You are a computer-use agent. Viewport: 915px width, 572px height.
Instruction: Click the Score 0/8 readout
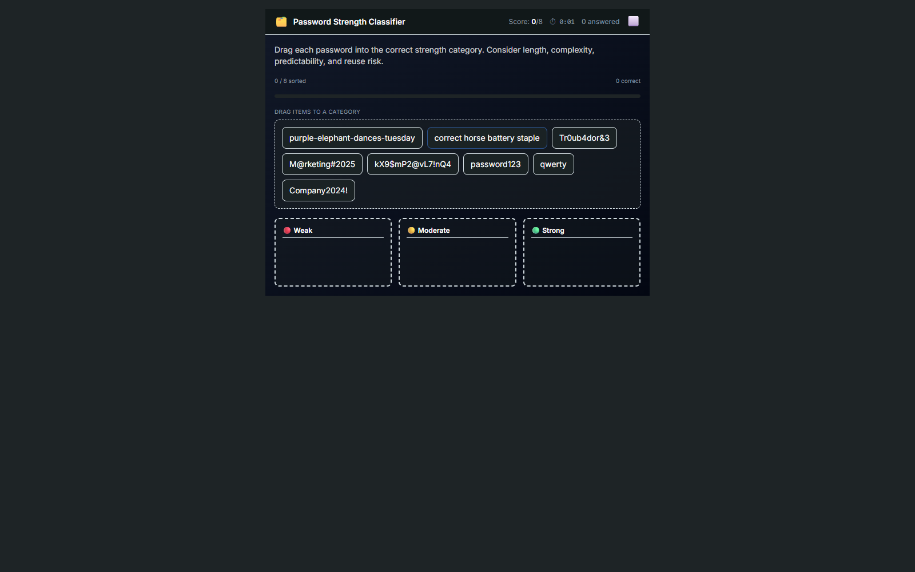click(526, 22)
